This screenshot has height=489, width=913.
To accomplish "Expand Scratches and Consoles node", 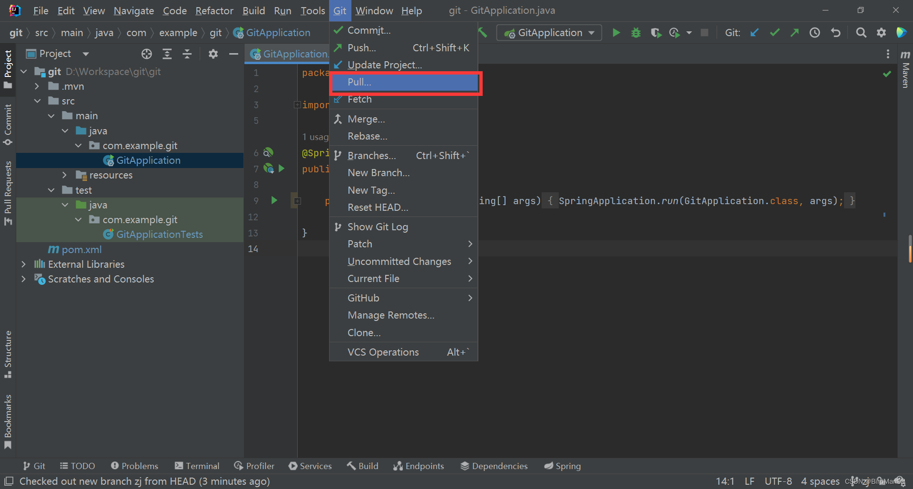I will (x=23, y=279).
